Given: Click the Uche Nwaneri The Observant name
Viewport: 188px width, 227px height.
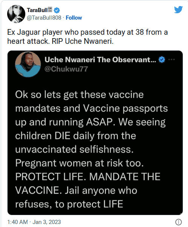Looking at the screenshot, I should pos(100,60).
